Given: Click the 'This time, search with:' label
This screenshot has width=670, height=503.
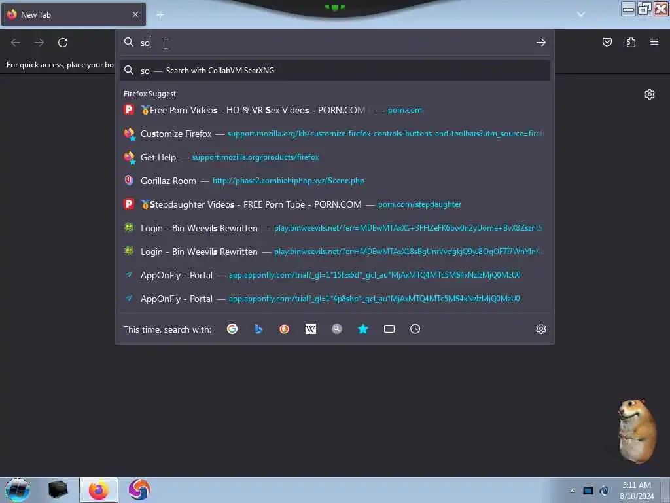Looking at the screenshot, I should pos(167,329).
